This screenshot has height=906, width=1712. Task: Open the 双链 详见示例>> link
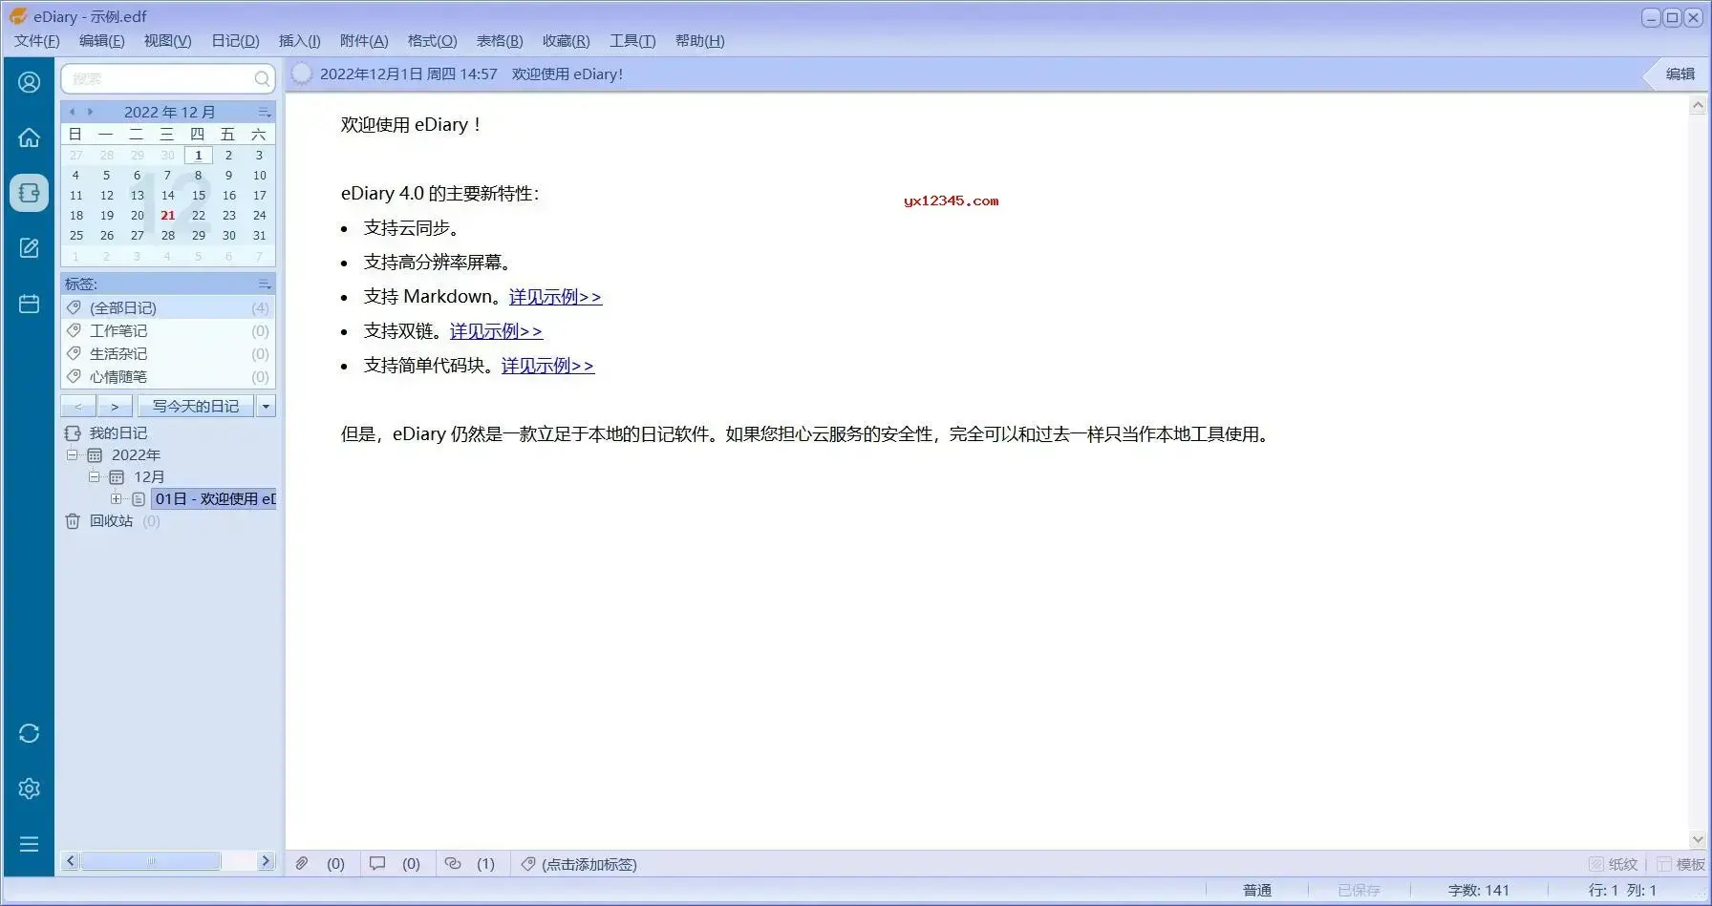pyautogui.click(x=496, y=331)
